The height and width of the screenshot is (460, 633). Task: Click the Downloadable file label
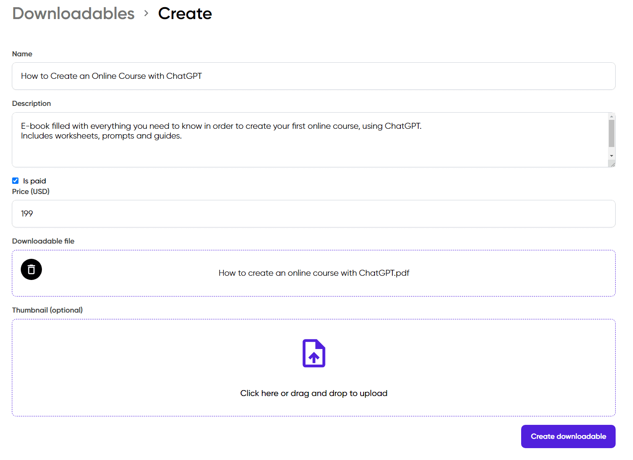pyautogui.click(x=43, y=241)
